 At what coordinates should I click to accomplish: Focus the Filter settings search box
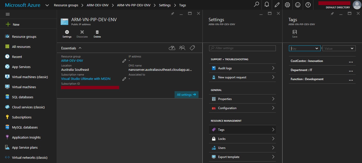[242, 48]
